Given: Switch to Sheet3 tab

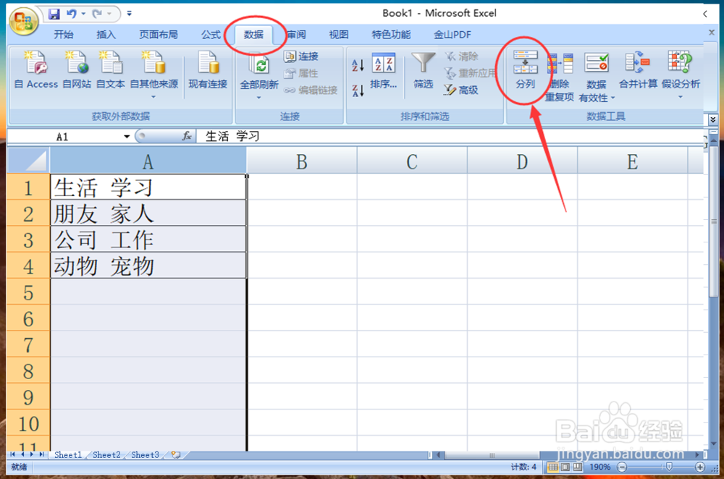Looking at the screenshot, I should pos(145,455).
